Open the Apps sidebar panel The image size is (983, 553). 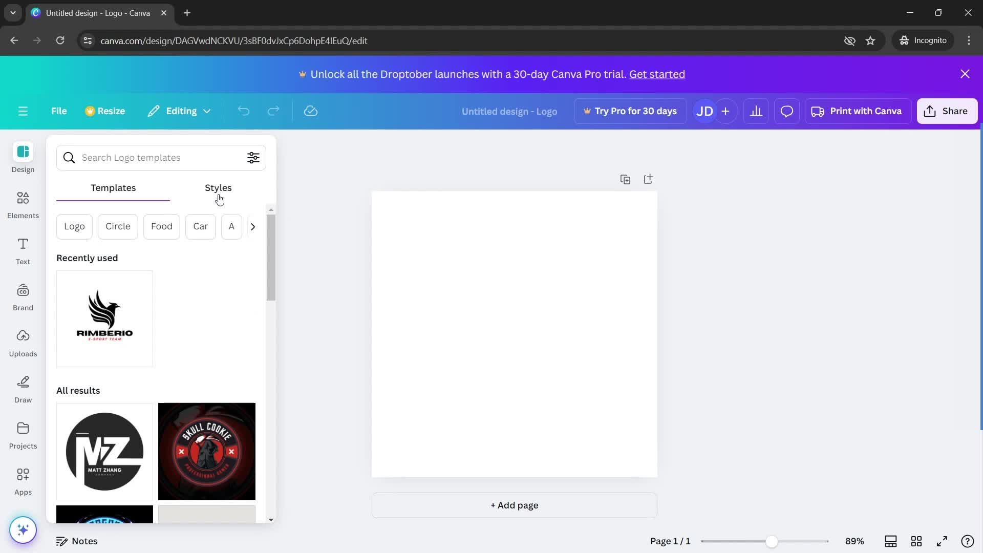[x=23, y=481]
